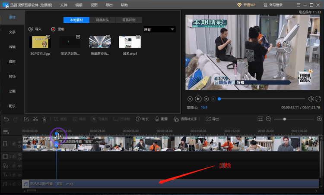Screen dimensions: 324x195
Task: Click the edit pencil icon in toolbar
Action: pos(26,119)
